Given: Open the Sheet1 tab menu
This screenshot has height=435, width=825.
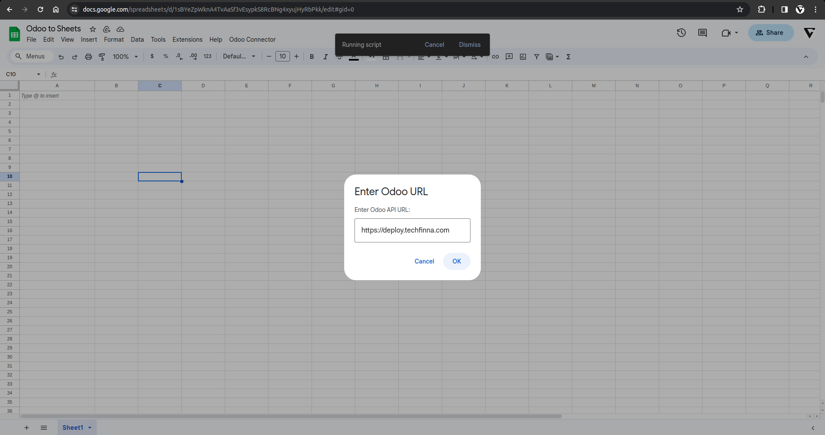Looking at the screenshot, I should coord(90,428).
